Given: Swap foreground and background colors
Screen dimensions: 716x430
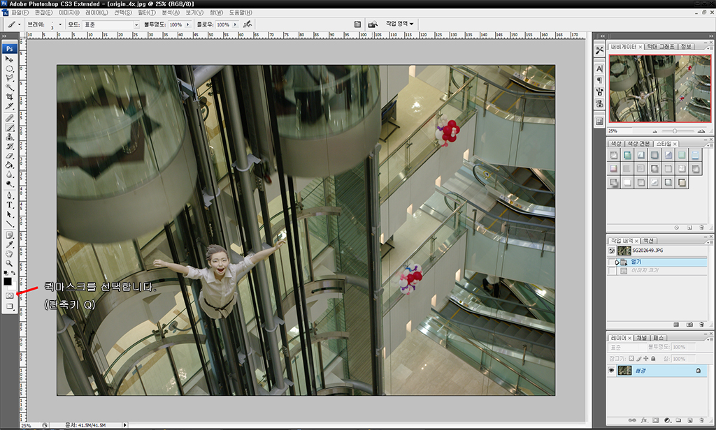Looking at the screenshot, I should 13,273.
